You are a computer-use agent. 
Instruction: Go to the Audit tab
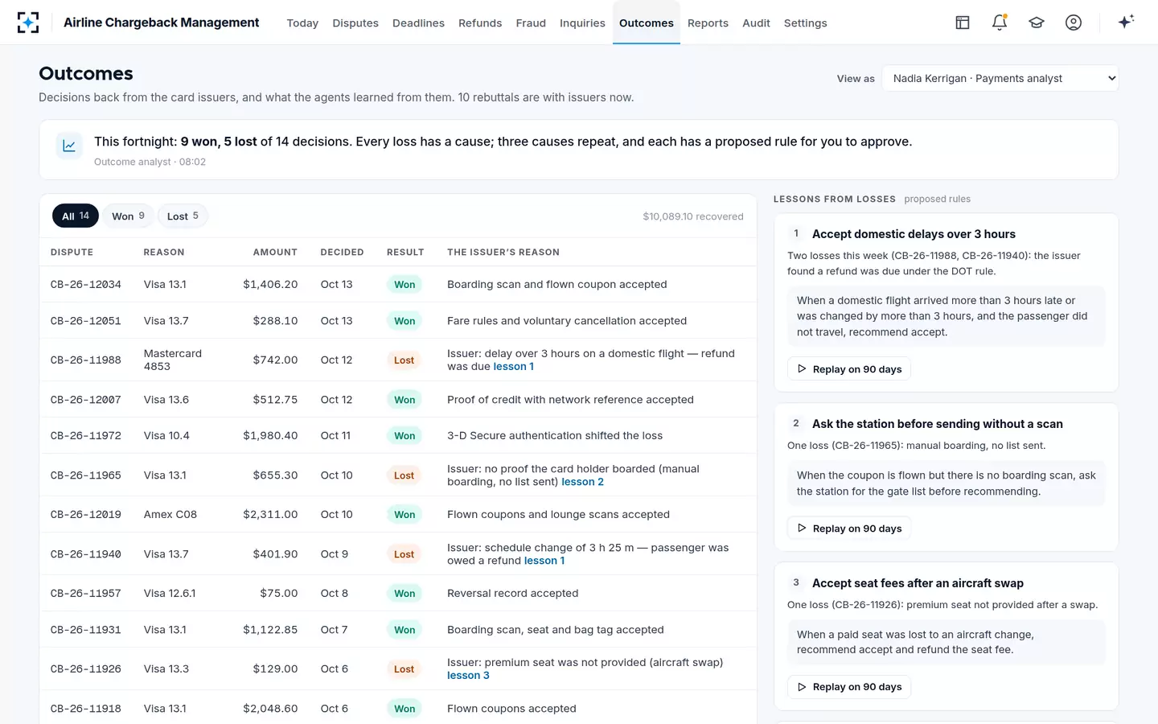click(x=756, y=23)
